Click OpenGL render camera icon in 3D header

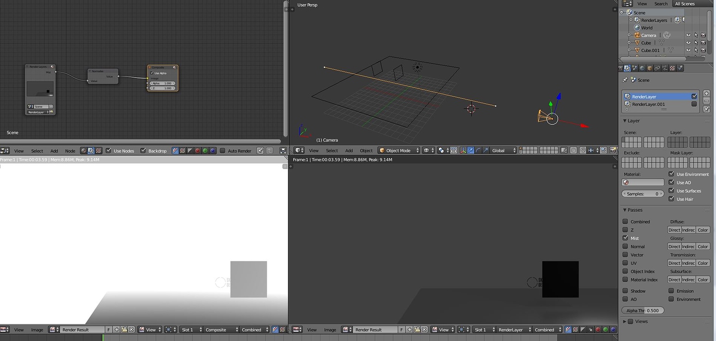(613, 150)
